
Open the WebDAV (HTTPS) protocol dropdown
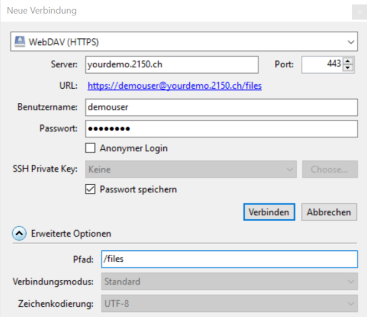tap(184, 41)
